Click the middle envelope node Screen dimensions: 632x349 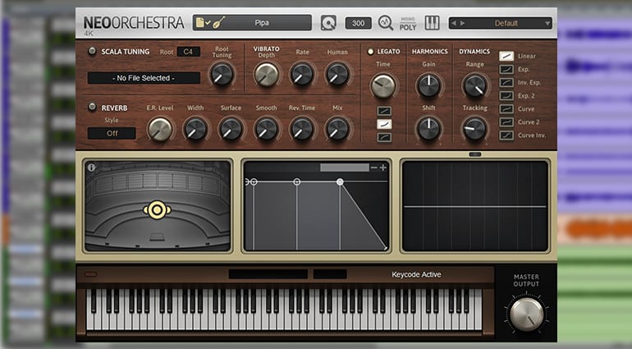pyautogui.click(x=296, y=182)
